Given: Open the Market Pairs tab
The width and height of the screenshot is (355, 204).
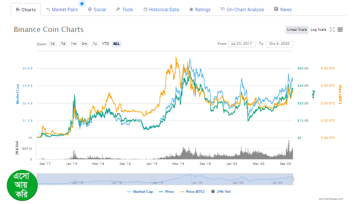Looking at the screenshot, I should click(61, 9).
